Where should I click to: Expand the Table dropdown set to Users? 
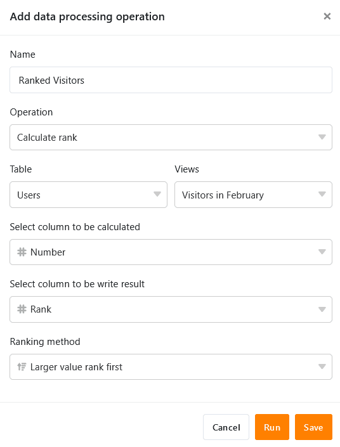88,195
